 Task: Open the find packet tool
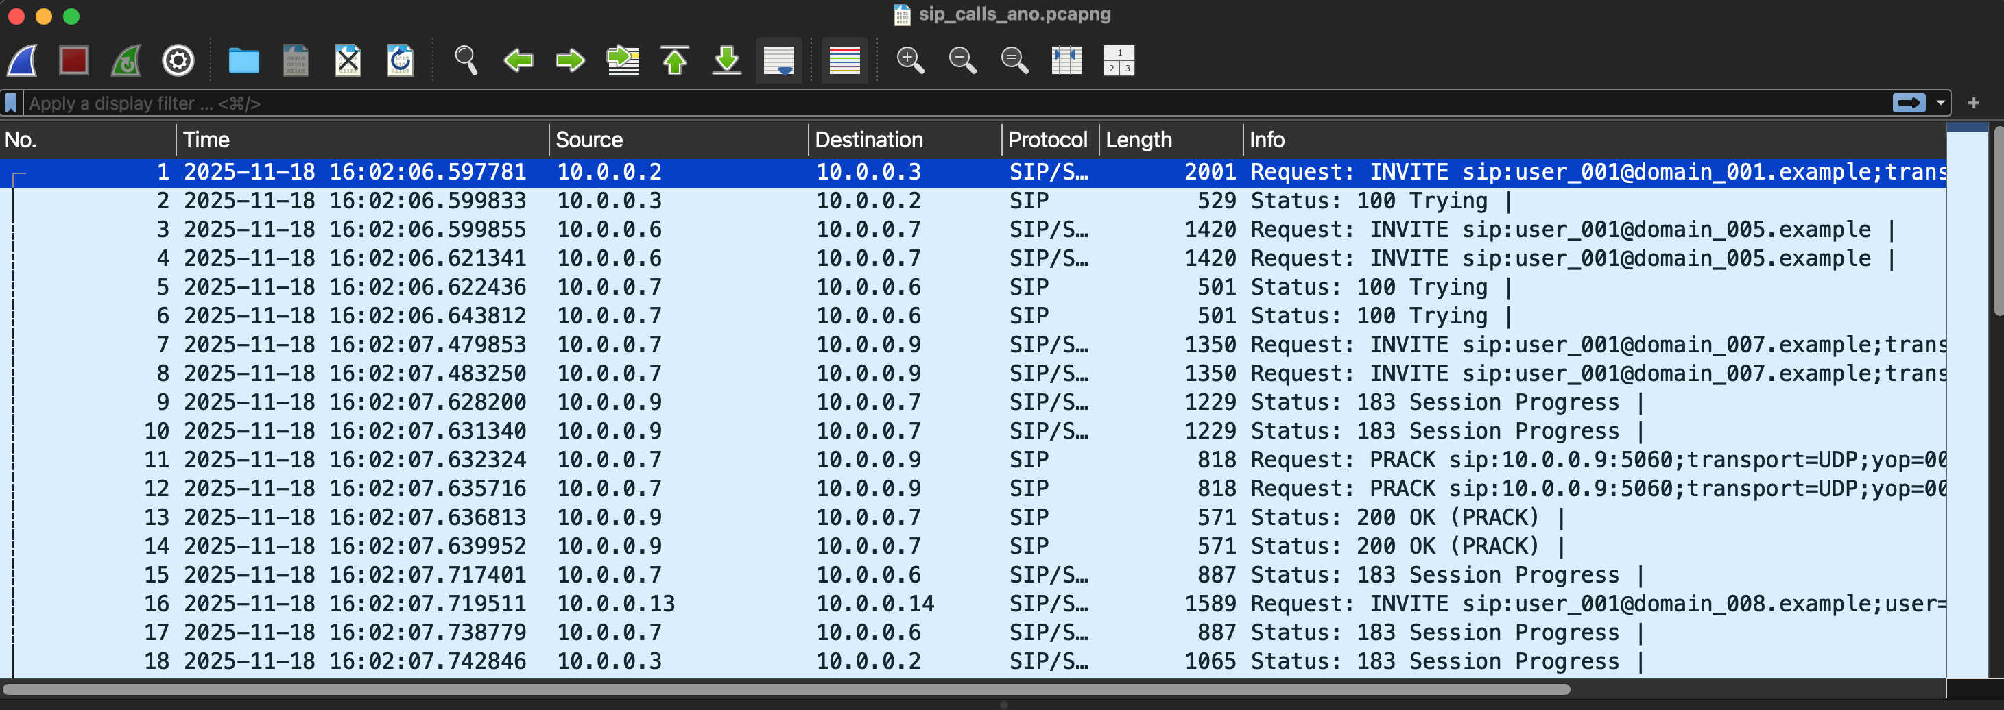464,60
